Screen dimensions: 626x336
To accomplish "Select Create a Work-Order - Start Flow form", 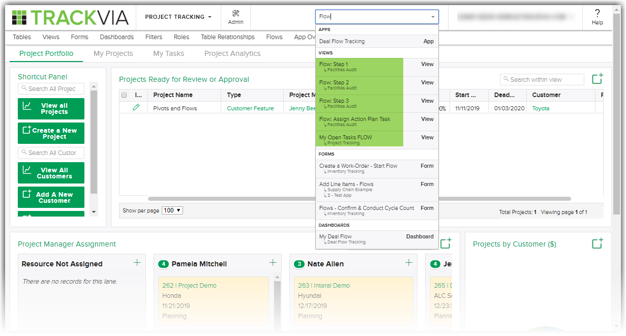I will 377,168.
